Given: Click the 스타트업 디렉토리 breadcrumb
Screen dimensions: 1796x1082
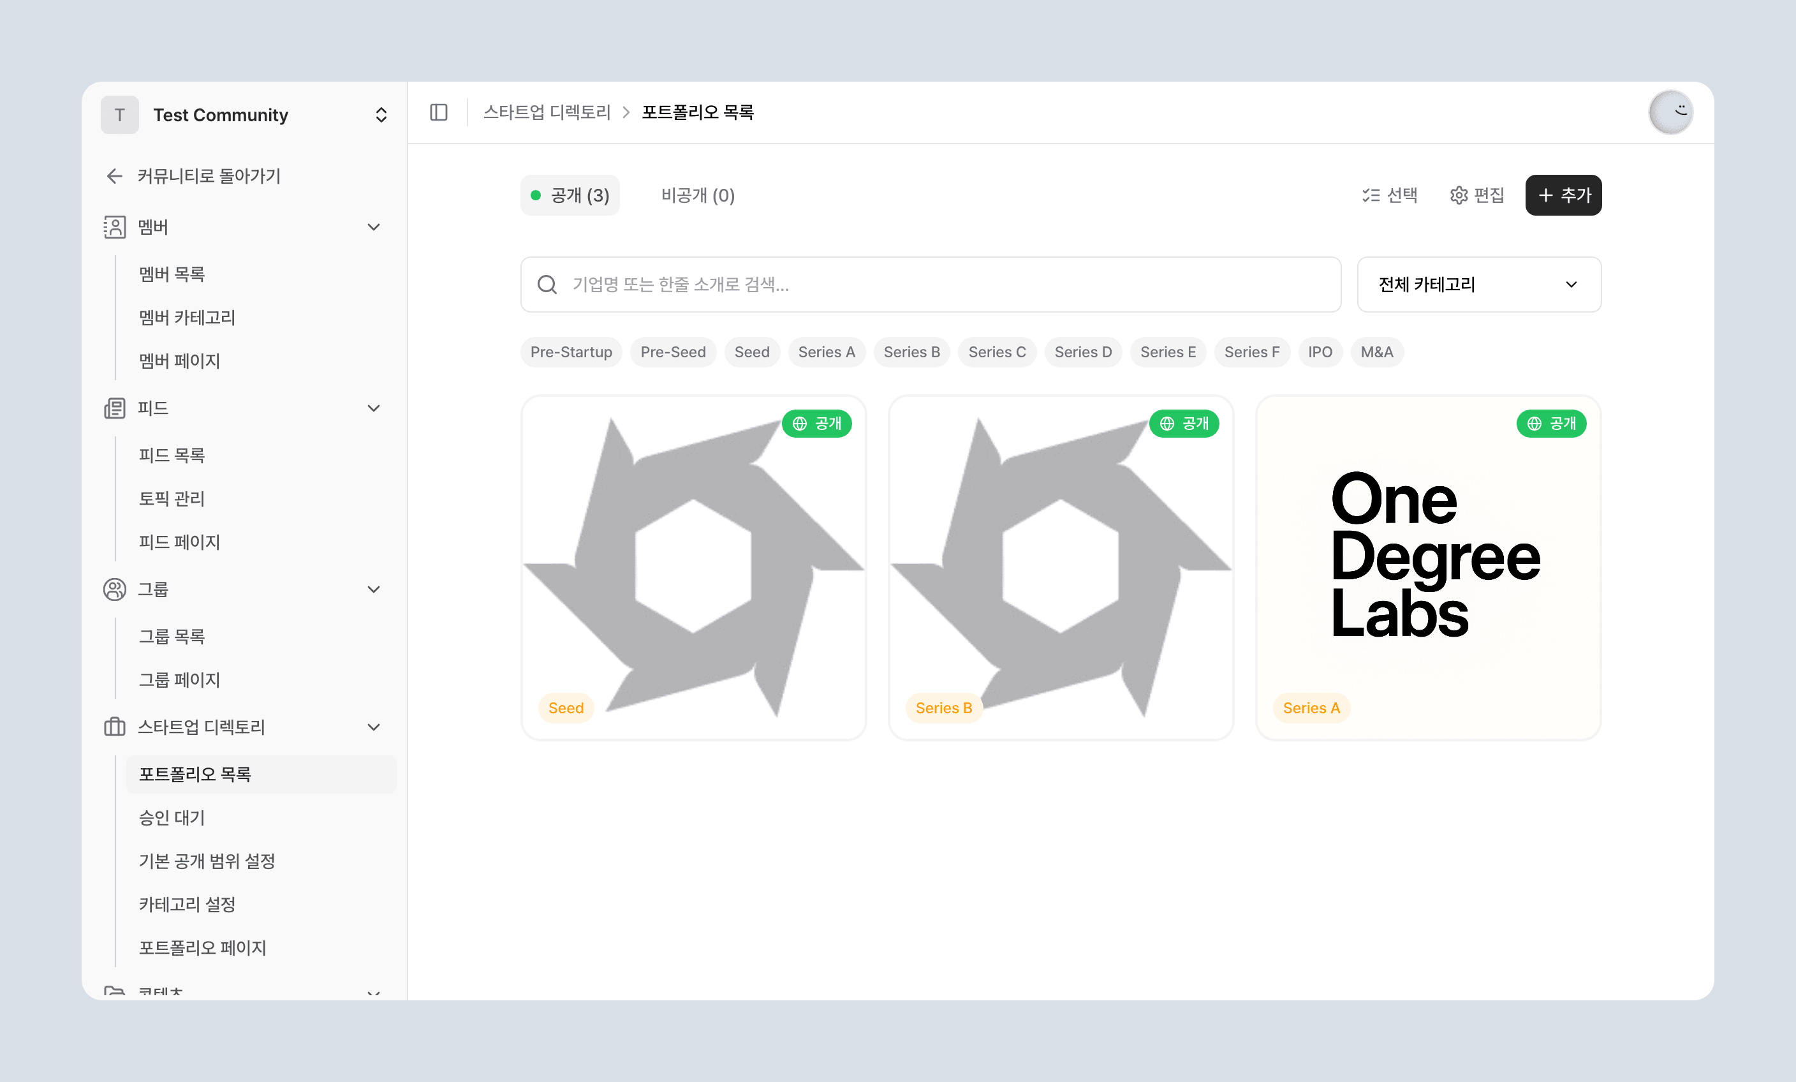Looking at the screenshot, I should [547, 112].
